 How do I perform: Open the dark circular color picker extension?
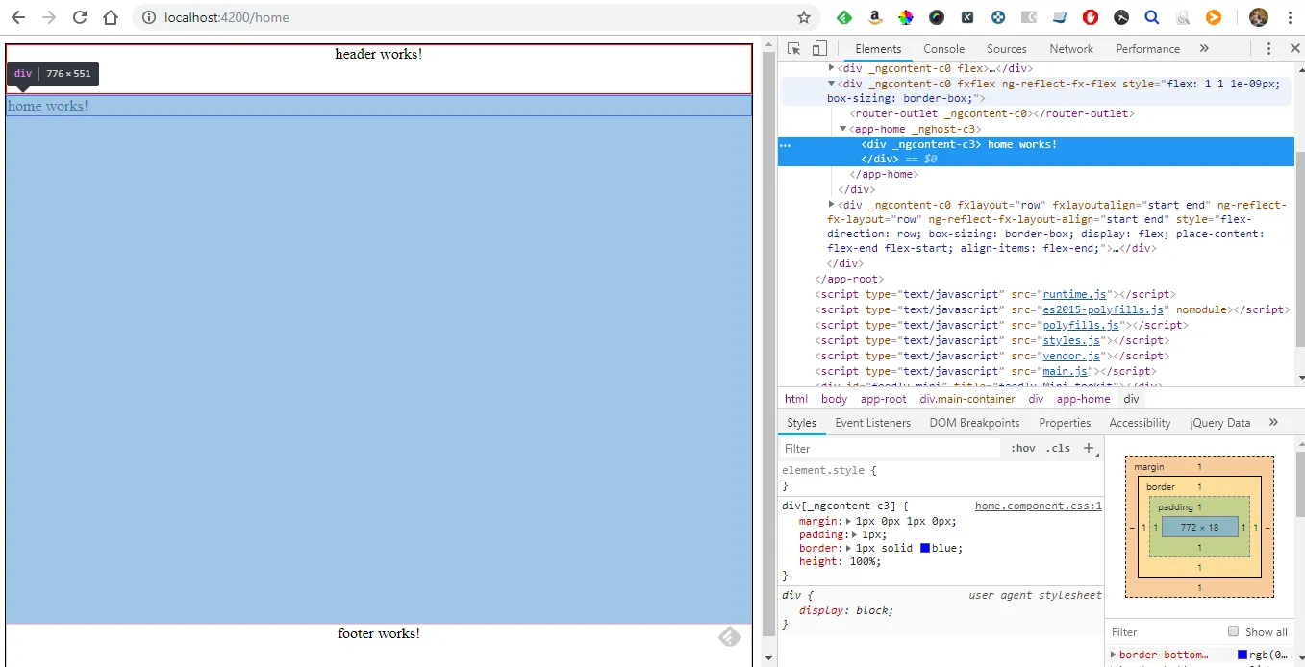pyautogui.click(x=936, y=17)
